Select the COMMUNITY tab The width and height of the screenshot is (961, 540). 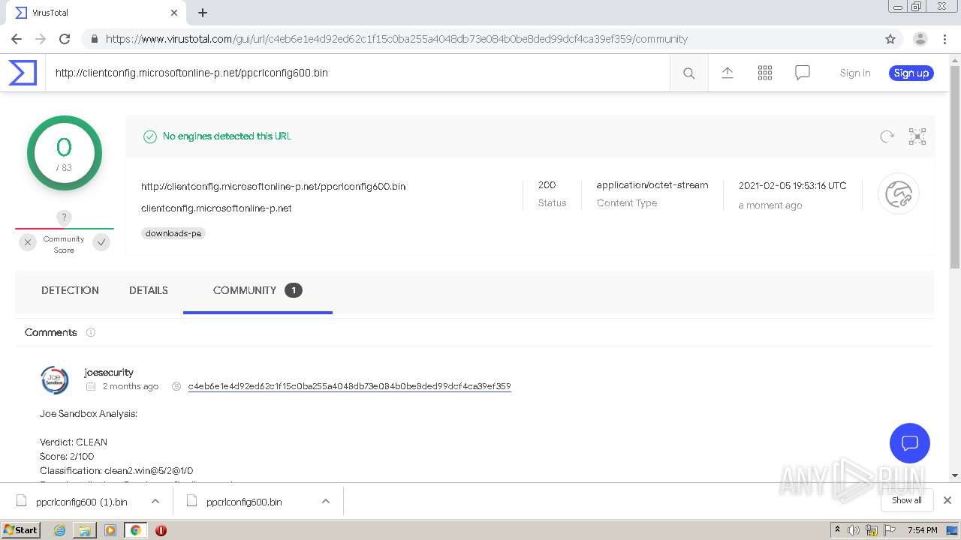258,290
